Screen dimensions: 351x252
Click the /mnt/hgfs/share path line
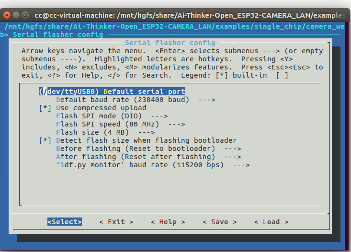[174, 26]
